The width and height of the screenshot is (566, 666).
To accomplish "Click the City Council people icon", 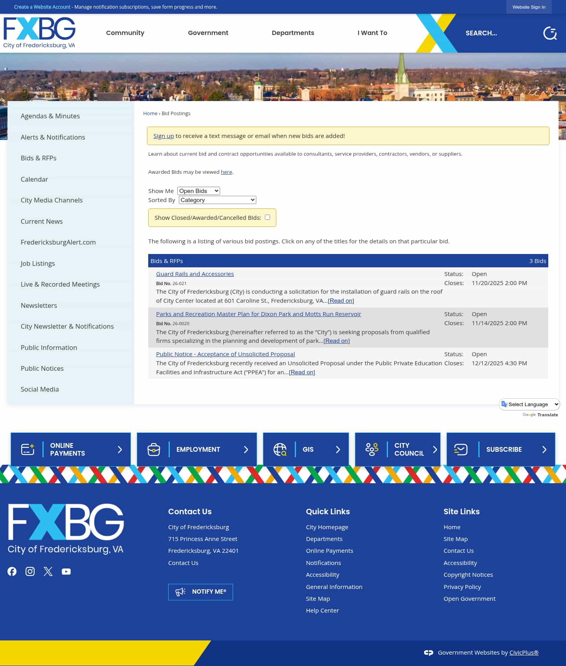I will (372, 449).
